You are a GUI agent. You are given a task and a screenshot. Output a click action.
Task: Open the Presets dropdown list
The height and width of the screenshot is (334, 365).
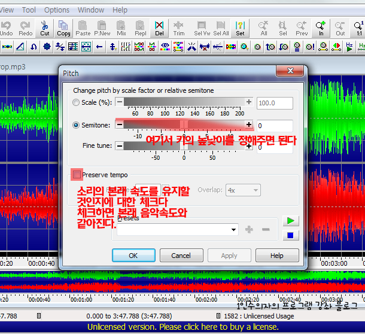(x=233, y=230)
